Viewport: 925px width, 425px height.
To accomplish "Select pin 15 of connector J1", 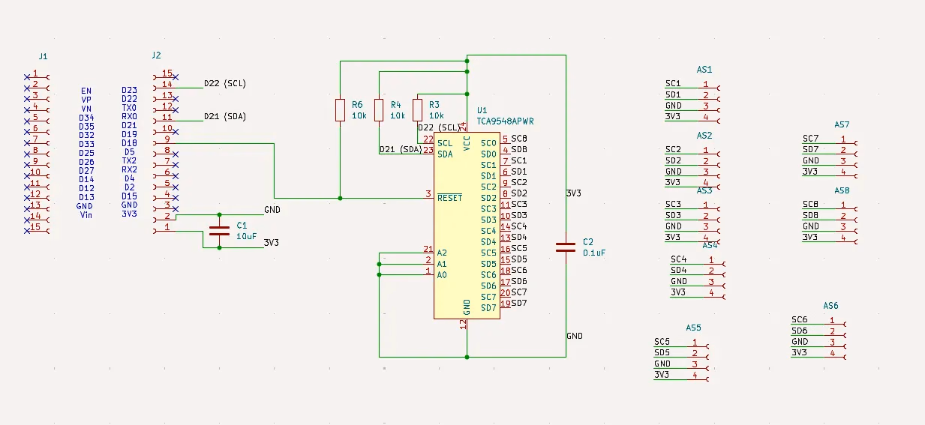I will [x=36, y=228].
